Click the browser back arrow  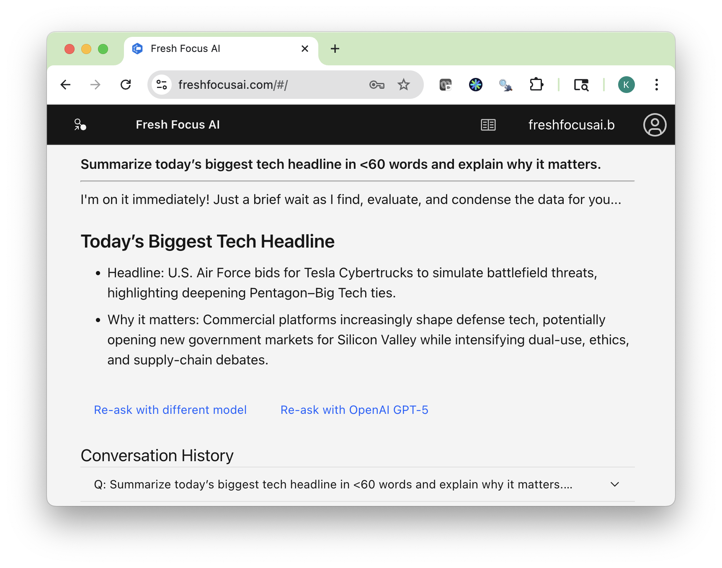tap(65, 85)
